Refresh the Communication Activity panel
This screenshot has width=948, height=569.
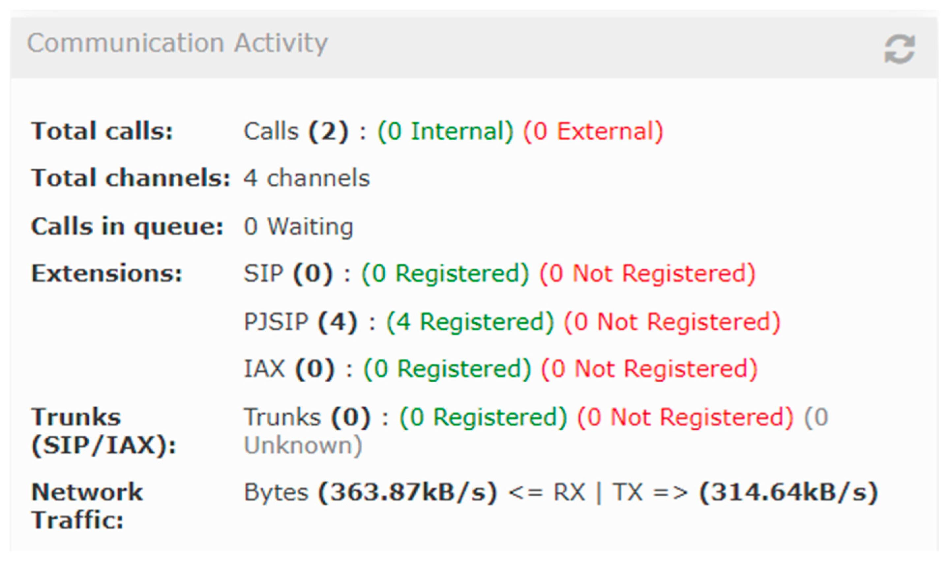pos(899,49)
